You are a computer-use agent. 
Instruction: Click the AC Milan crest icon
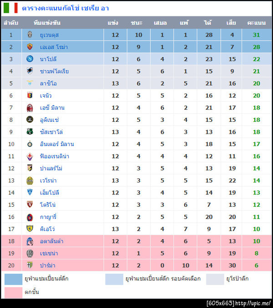point(30,108)
